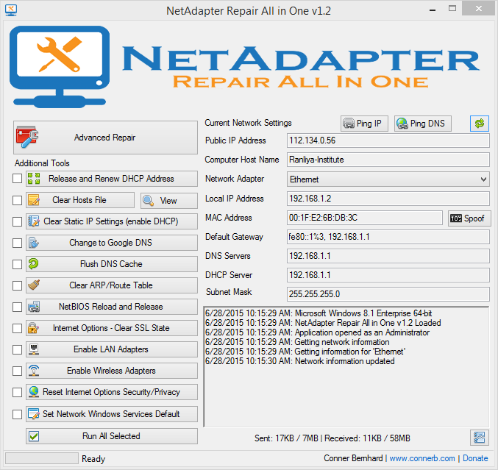The width and height of the screenshot is (498, 470).
Task: Click the MAC Address field
Action: [x=365, y=218]
